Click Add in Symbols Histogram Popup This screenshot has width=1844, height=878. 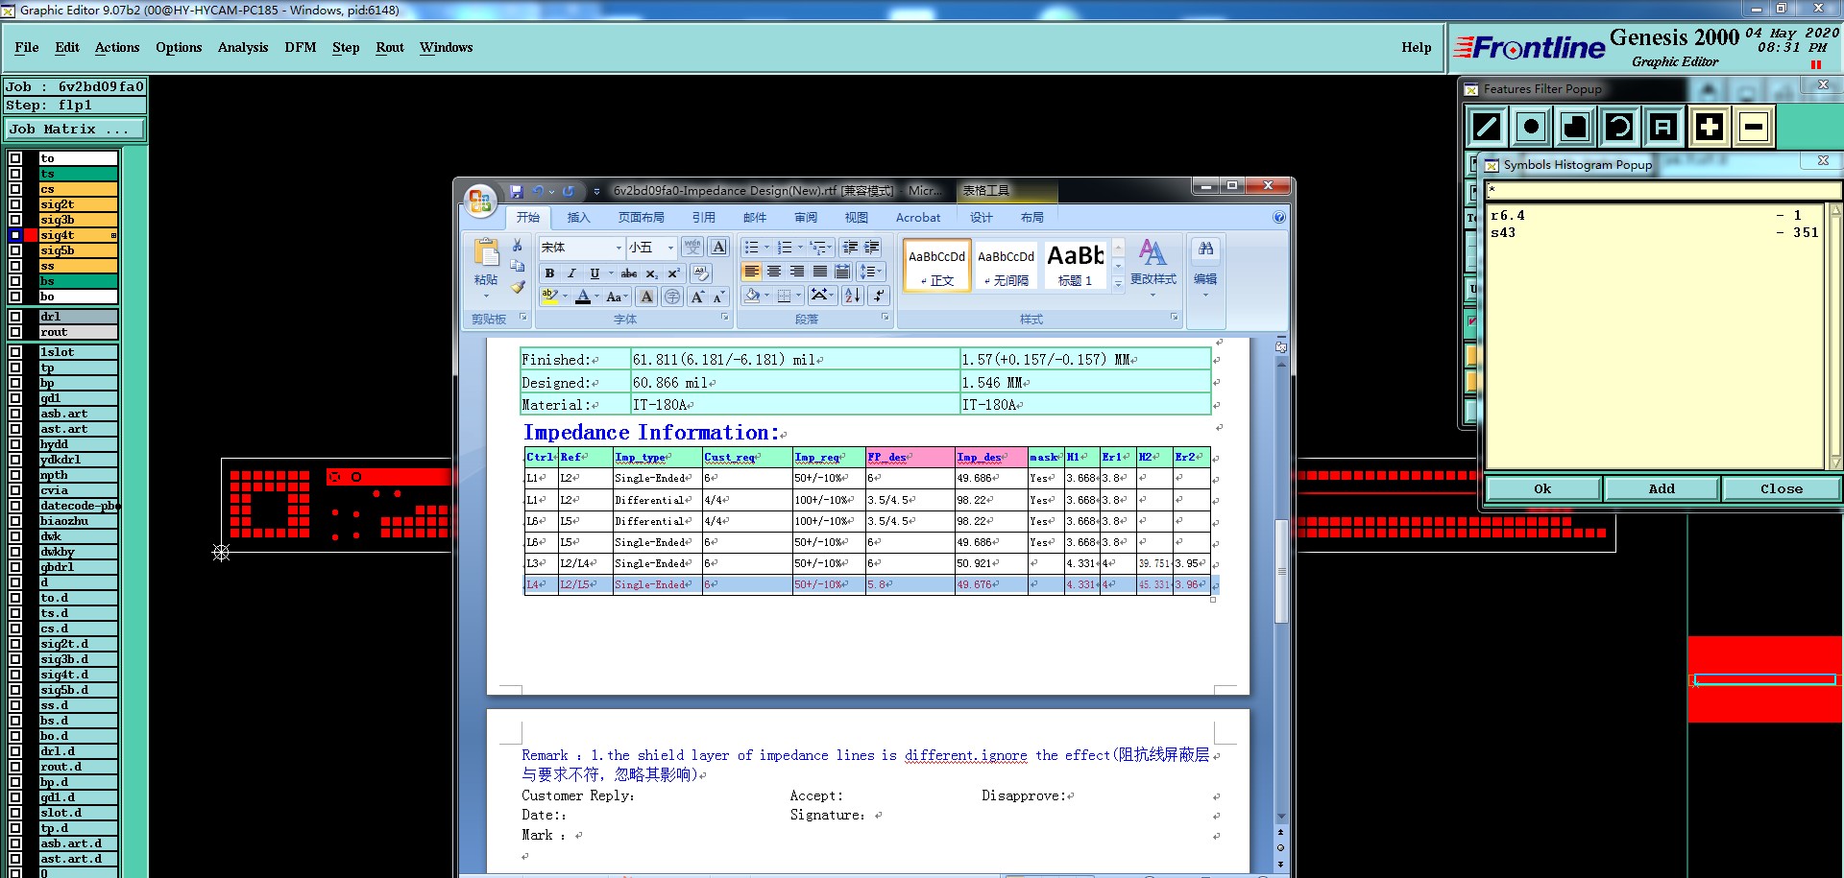pos(1662,489)
